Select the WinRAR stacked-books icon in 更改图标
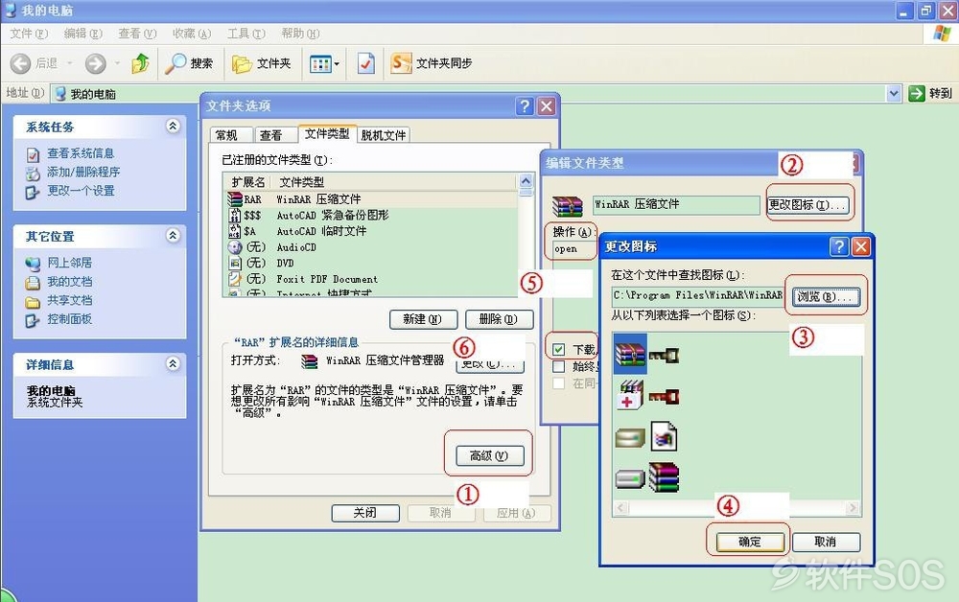The image size is (959, 602). coord(630,355)
